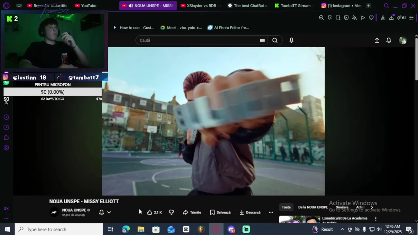Select the Similare filter chip
The width and height of the screenshot is (418, 235).
(x=342, y=207)
